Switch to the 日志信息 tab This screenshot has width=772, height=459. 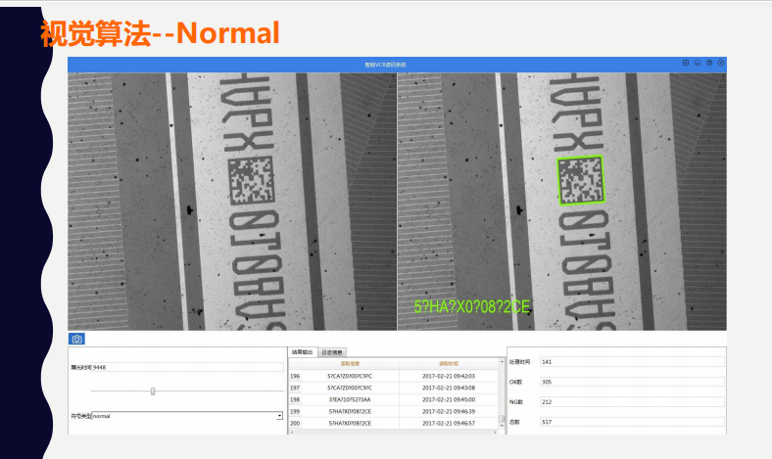coord(331,351)
